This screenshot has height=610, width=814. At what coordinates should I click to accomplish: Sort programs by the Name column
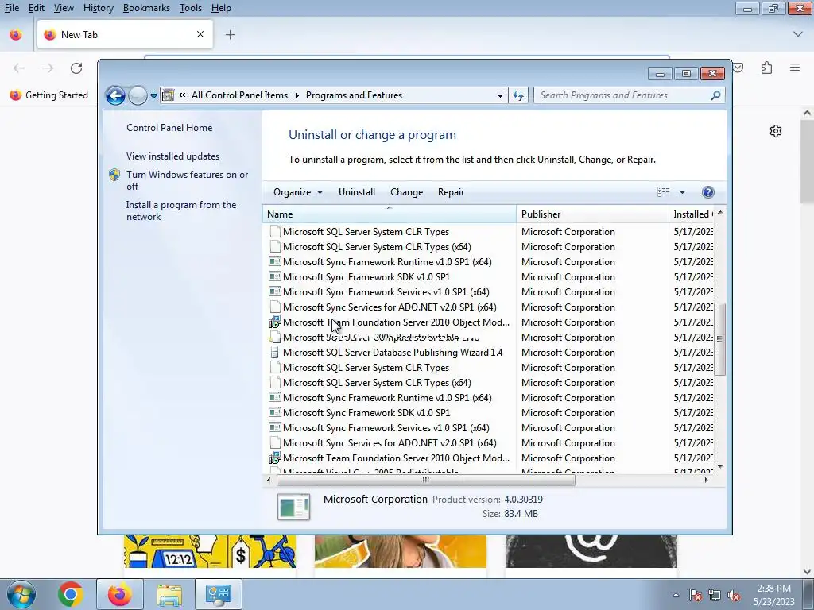[390, 214]
